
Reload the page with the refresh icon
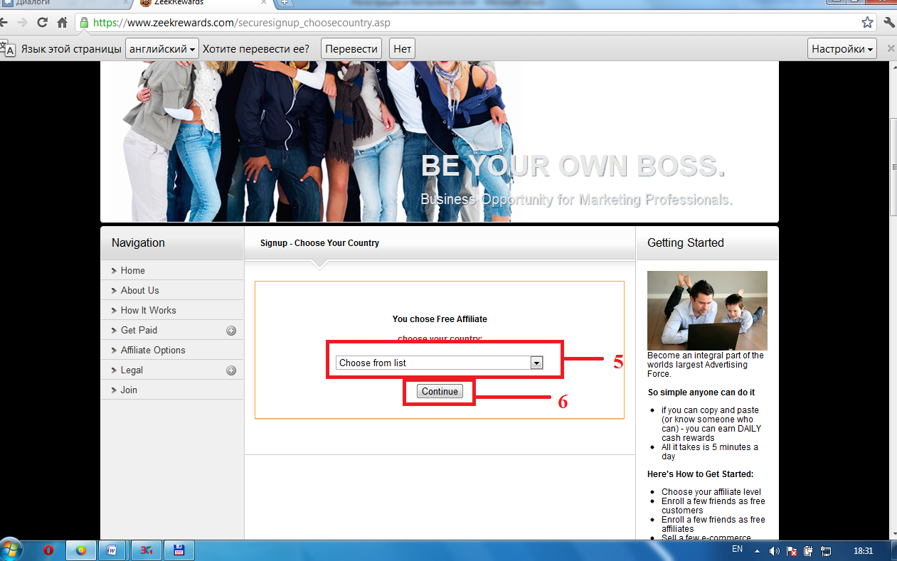pyautogui.click(x=43, y=22)
